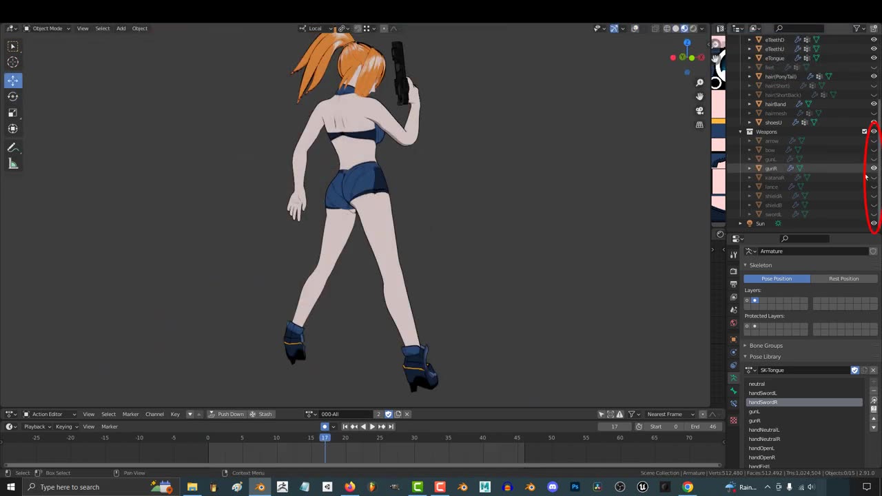This screenshot has width=882, height=496.
Task: Expand the gunR tree entry
Action: click(750, 168)
